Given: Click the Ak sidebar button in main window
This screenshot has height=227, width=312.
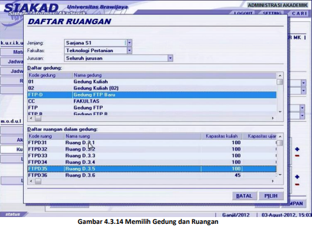Looking at the screenshot, I should pos(12,140).
